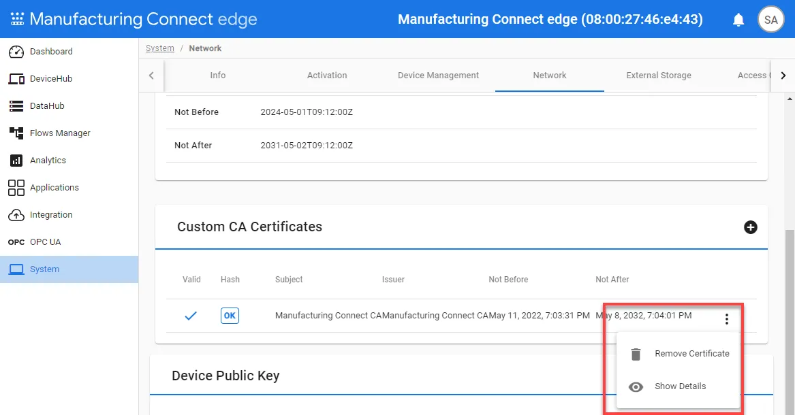This screenshot has height=415, width=795.
Task: Choose Show Details from the menu
Action: pos(679,386)
